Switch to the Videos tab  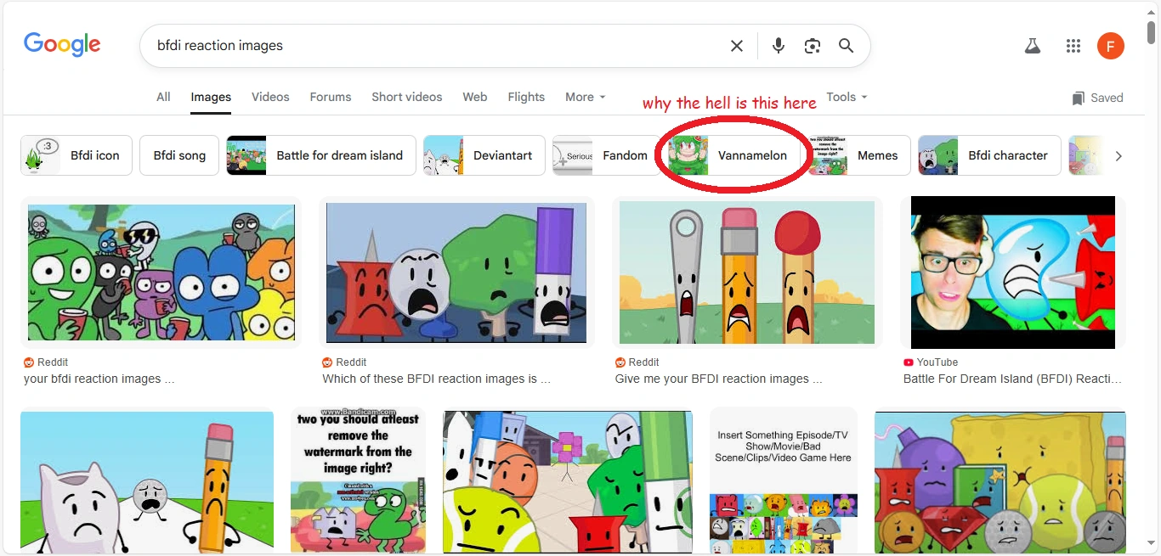(x=270, y=97)
